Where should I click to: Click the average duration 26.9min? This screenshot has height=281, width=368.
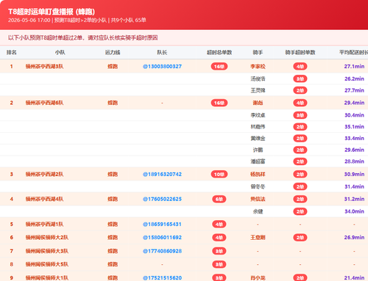354,238
